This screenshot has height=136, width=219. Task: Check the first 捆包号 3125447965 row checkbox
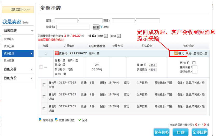coord(44,85)
